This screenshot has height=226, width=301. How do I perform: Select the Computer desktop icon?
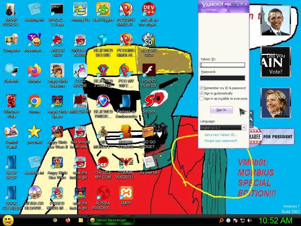pos(11,43)
